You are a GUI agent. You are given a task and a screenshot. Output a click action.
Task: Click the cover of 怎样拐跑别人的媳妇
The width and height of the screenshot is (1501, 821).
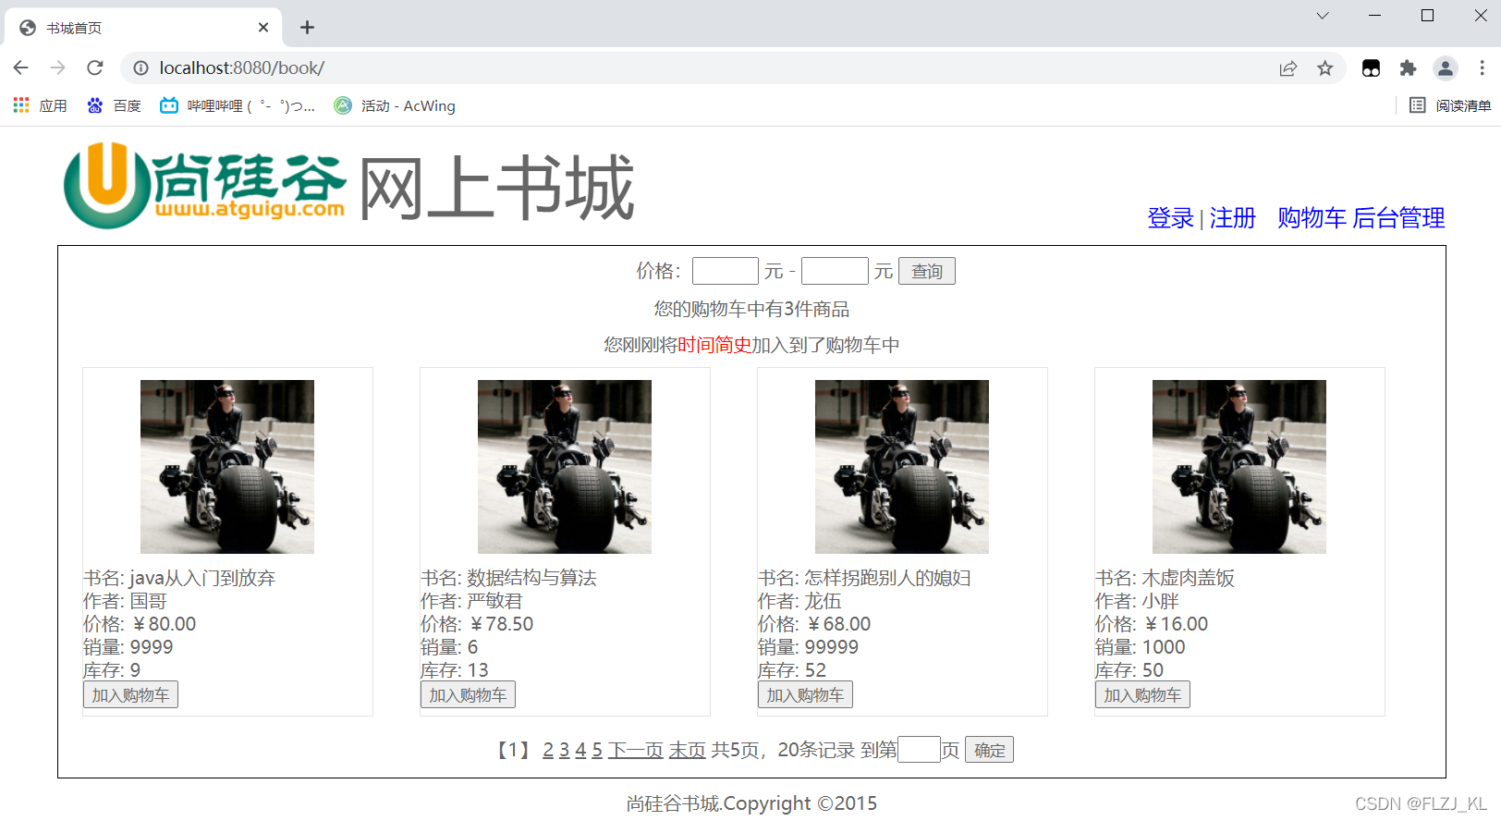902,467
